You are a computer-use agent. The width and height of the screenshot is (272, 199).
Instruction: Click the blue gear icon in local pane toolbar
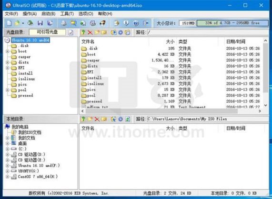tap(121, 119)
